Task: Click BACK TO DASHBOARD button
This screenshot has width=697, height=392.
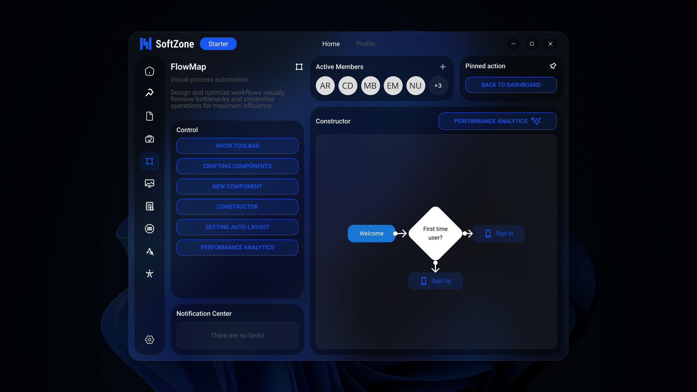Action: tap(511, 85)
